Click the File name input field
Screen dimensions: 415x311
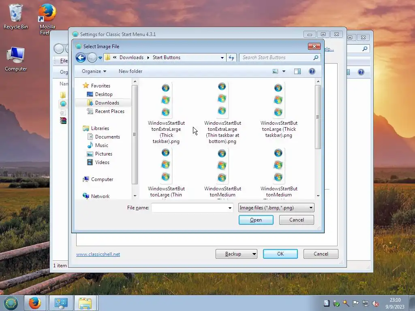click(190, 208)
